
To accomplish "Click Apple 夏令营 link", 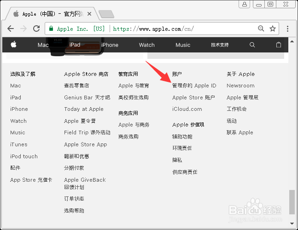I will click(80, 121).
